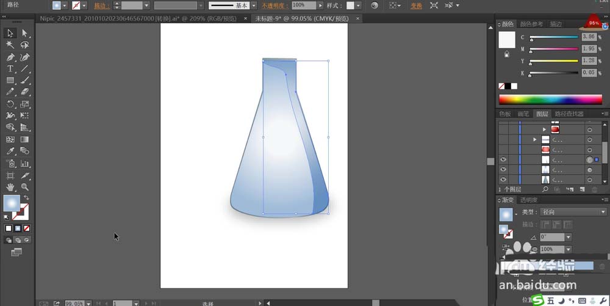Toggle the middle visibility eye in Layers
The height and width of the screenshot is (306, 610).
[503, 170]
